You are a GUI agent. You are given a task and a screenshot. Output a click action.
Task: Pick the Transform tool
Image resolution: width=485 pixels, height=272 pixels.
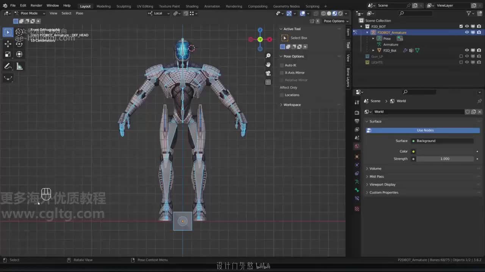(19, 54)
